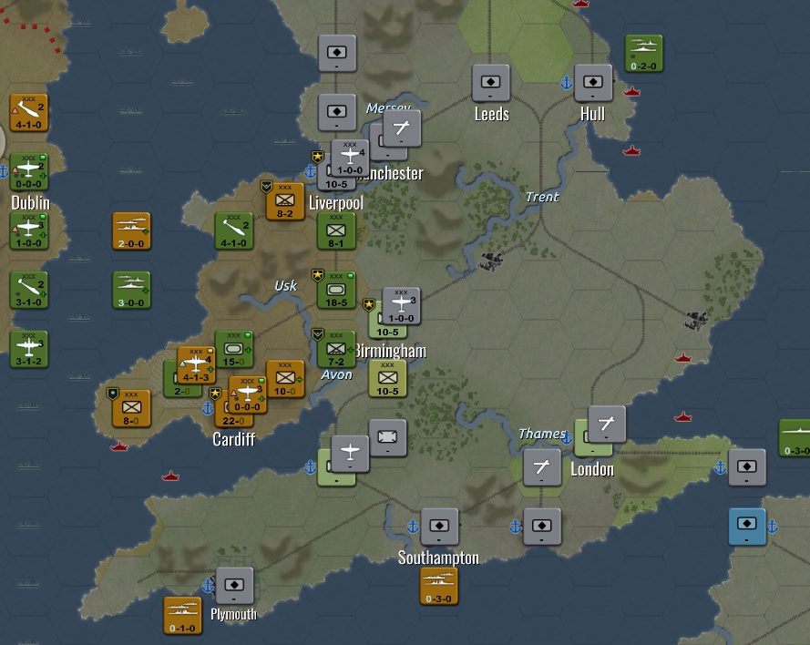Image resolution: width=810 pixels, height=645 pixels.
Task: Click the Thames river label
Action: pos(542,434)
